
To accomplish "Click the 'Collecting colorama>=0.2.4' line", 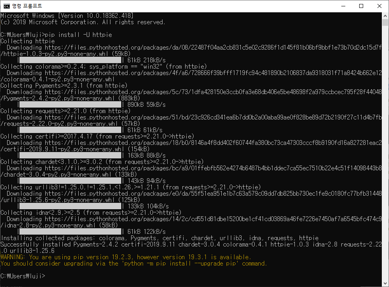I will point(103,66).
